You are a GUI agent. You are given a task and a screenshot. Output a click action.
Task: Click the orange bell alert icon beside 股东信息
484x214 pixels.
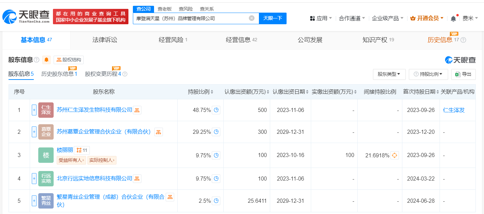46,60
